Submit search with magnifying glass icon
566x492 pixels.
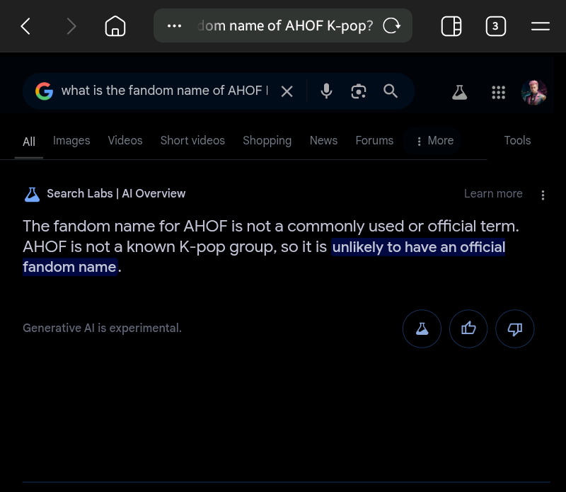coord(391,91)
